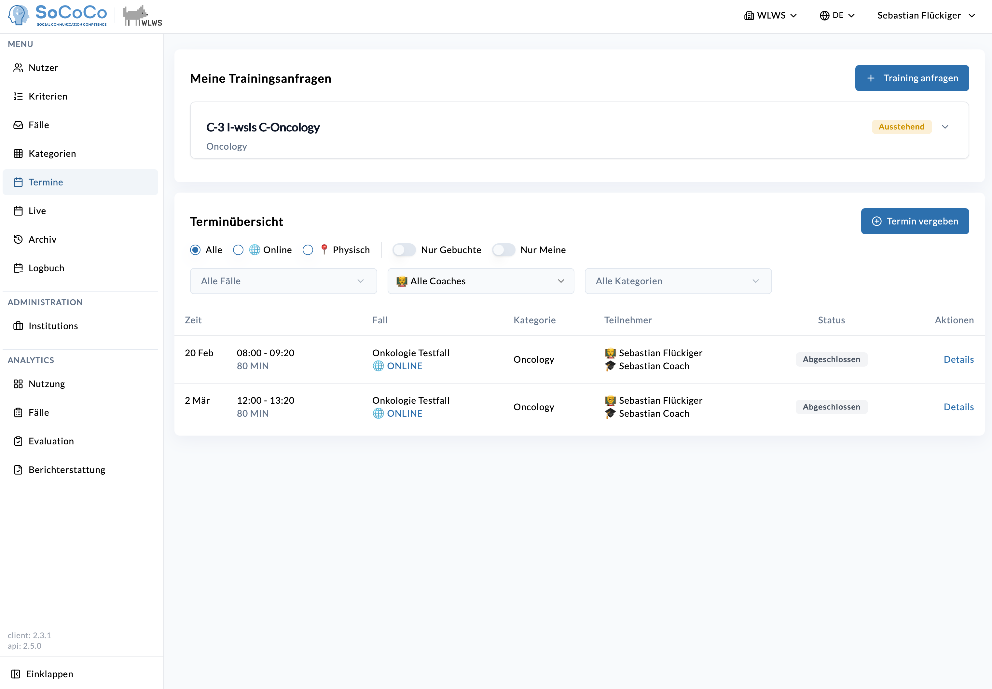Screen dimensions: 992x689
Task: Click the Nutzer people icon in sidebar
Action: pos(18,68)
